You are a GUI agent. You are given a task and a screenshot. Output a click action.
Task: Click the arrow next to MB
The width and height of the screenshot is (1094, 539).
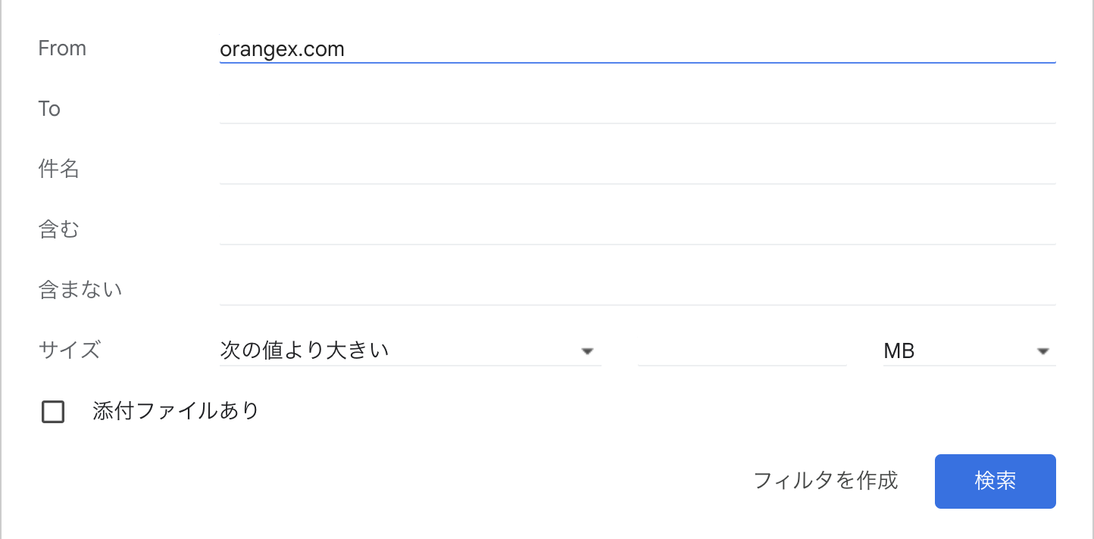pyautogui.click(x=1043, y=351)
